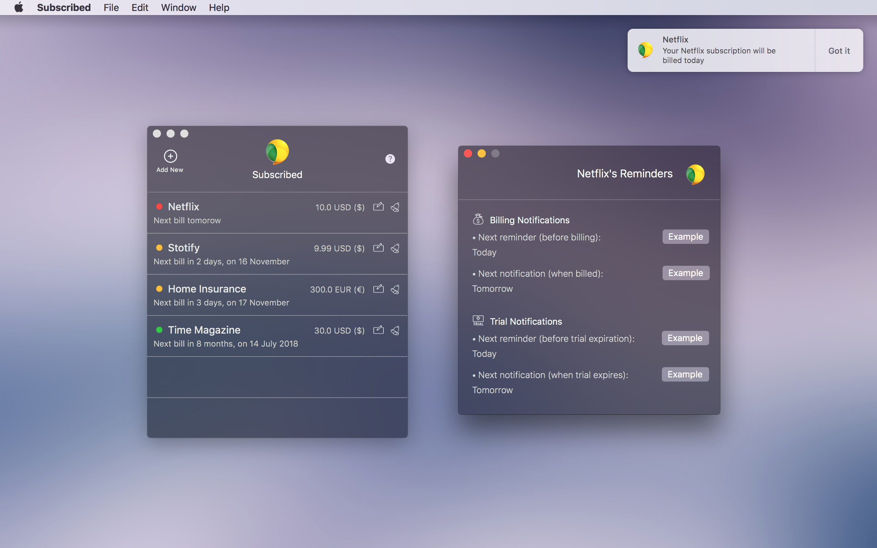
Task: Open the Apple menu
Action: 19,8
